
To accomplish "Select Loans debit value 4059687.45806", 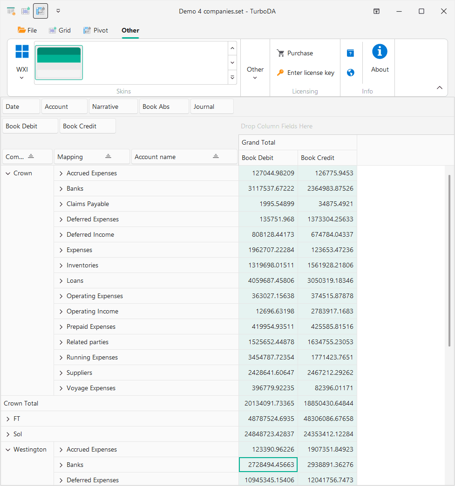I will (268, 280).
